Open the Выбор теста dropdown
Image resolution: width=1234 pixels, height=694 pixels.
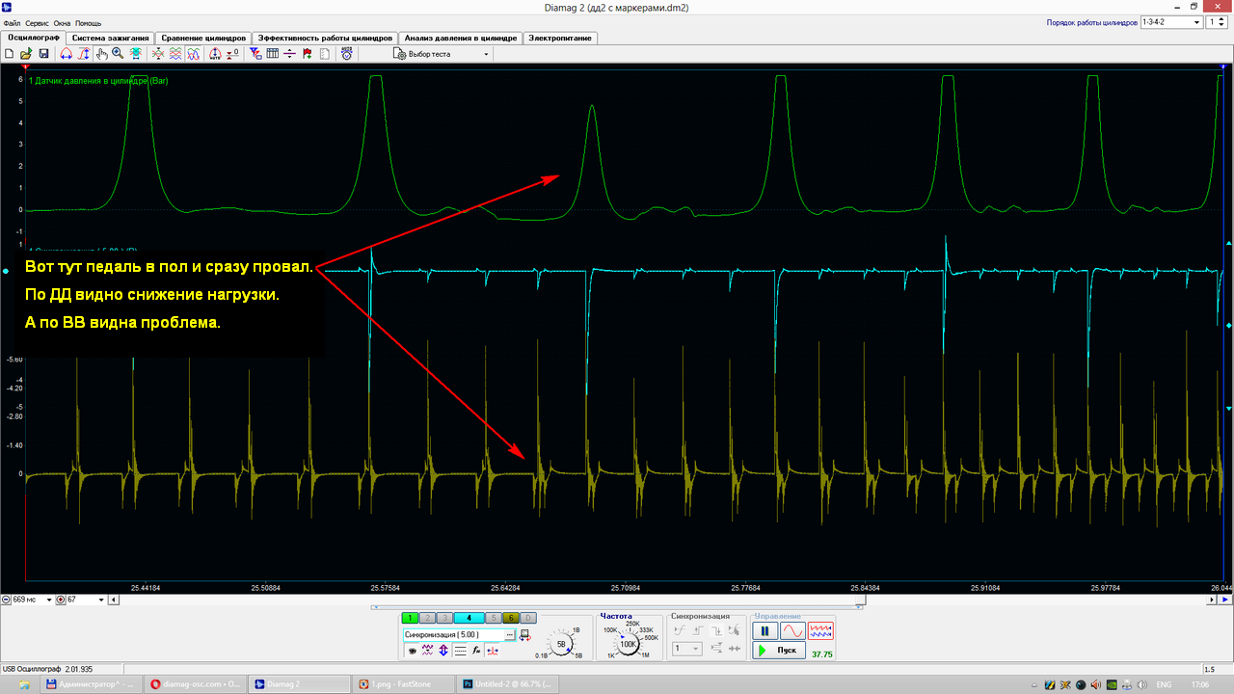click(442, 54)
